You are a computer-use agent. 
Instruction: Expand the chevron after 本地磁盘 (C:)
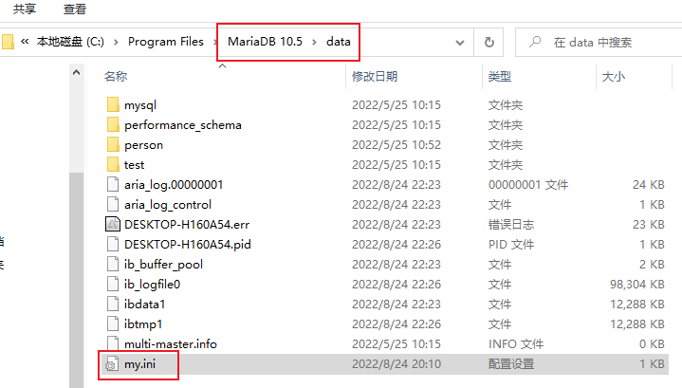116,42
